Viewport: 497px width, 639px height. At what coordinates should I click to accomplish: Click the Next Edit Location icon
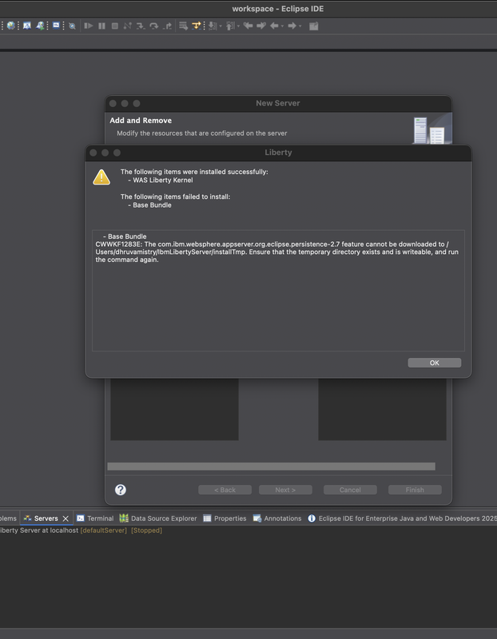click(x=261, y=26)
